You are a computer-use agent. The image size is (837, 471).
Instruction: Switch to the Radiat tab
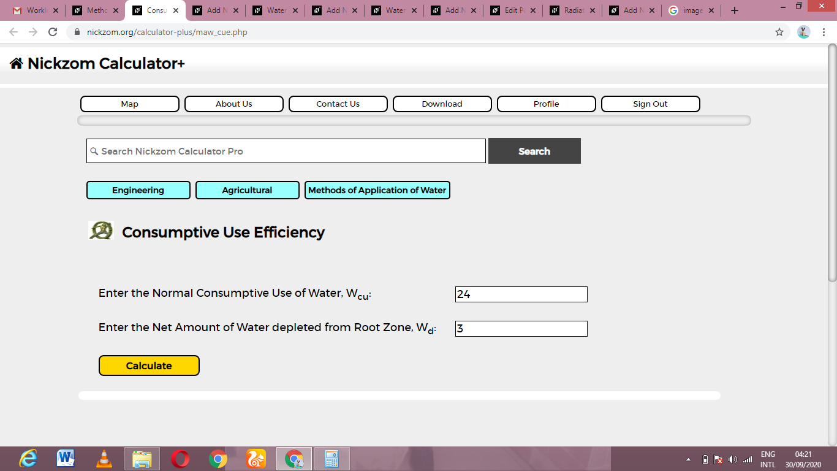click(x=572, y=10)
